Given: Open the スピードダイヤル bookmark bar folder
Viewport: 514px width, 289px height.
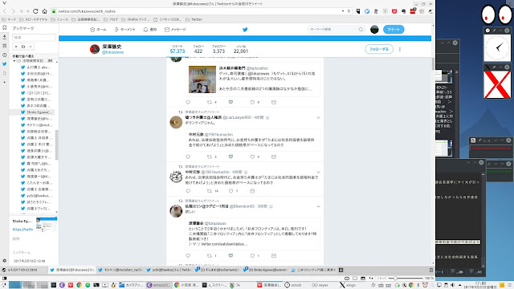Looking at the screenshot, I should [34, 19].
